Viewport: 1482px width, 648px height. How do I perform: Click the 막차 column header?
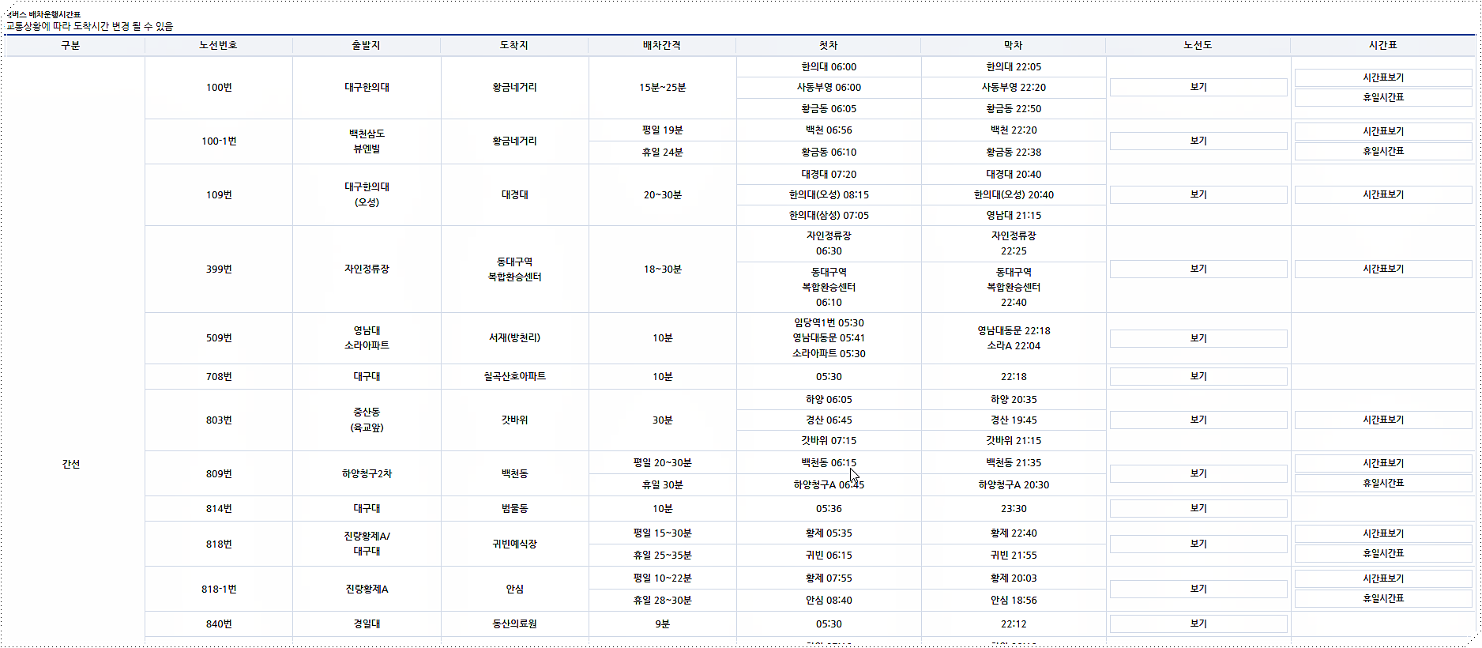point(1014,46)
